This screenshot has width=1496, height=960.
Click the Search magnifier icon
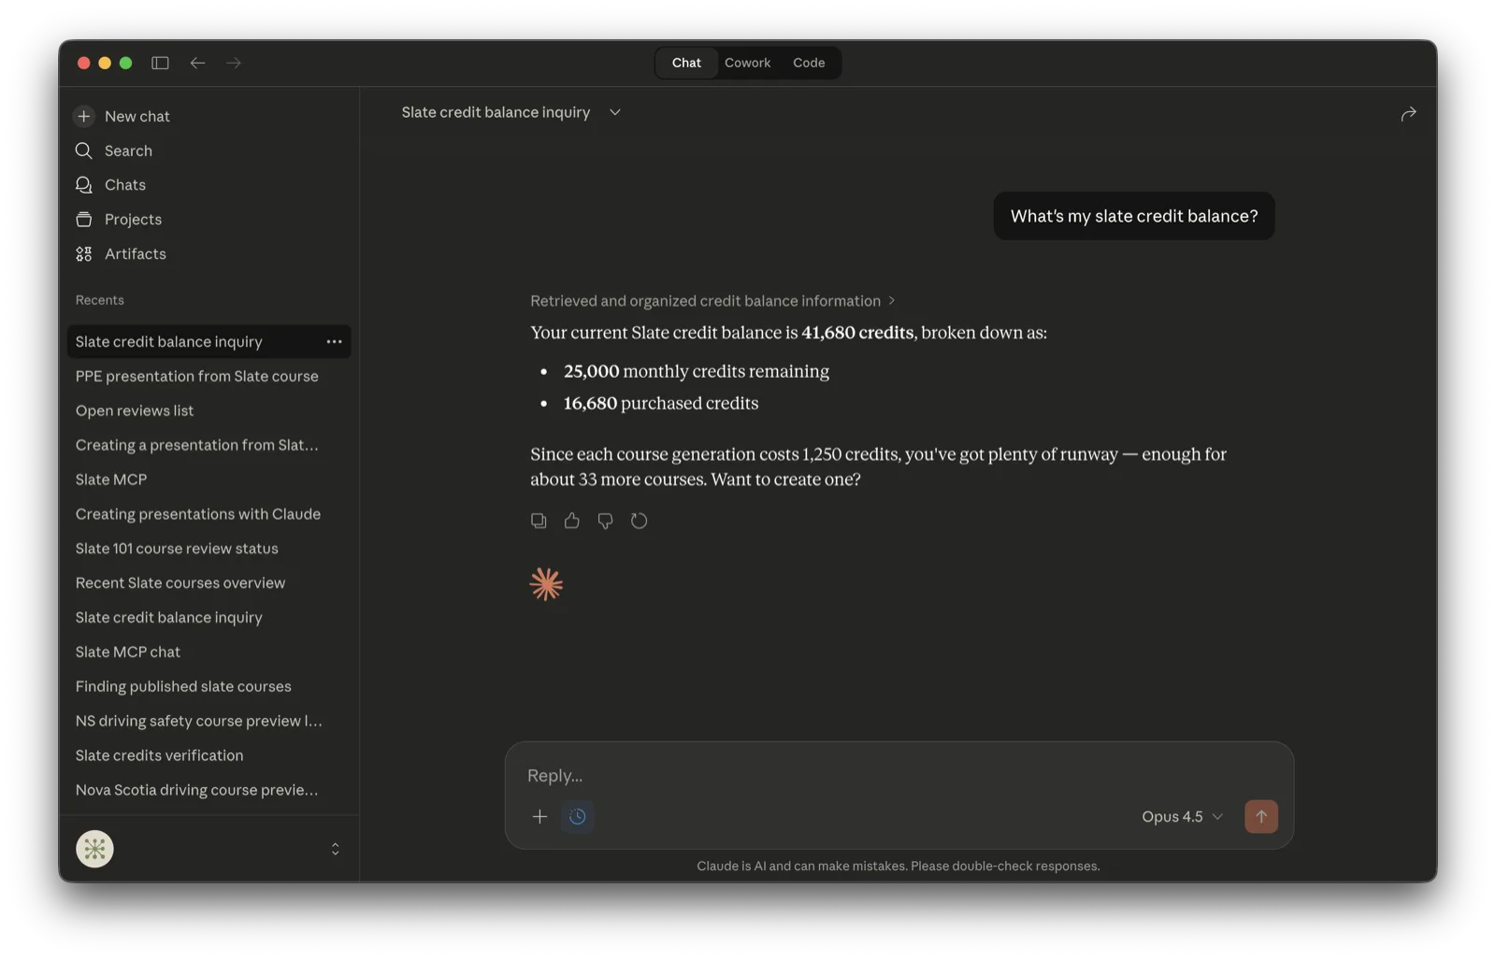point(84,150)
